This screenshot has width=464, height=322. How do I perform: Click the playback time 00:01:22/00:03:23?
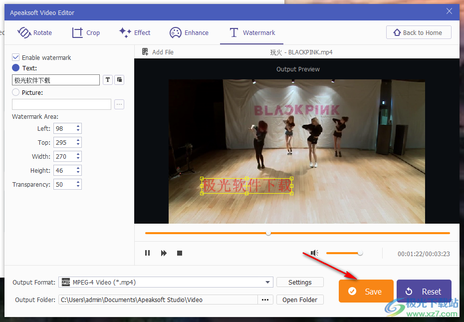(x=424, y=254)
